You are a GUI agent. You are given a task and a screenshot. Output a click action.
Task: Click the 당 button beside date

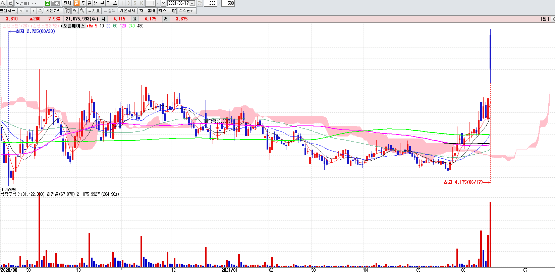pos(199,3)
